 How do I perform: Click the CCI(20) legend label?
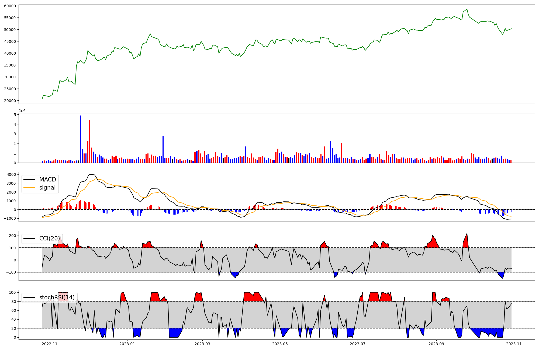[x=49, y=239]
